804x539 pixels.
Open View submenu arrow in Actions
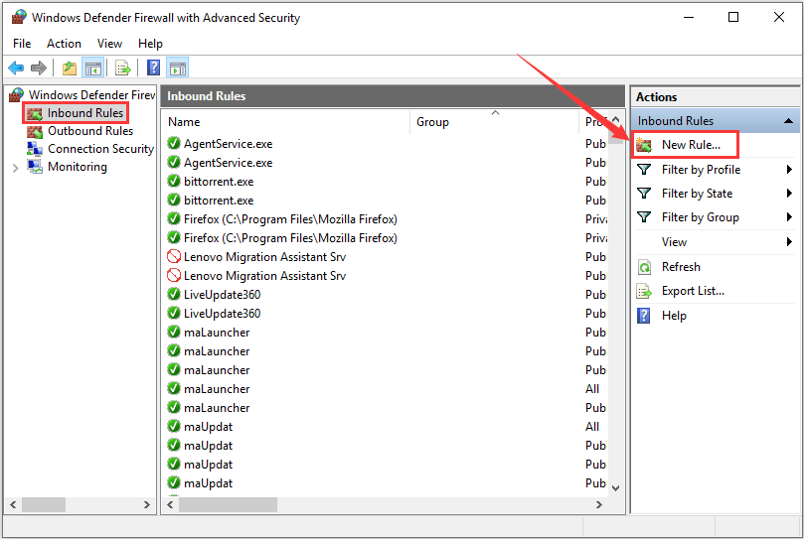tap(789, 241)
